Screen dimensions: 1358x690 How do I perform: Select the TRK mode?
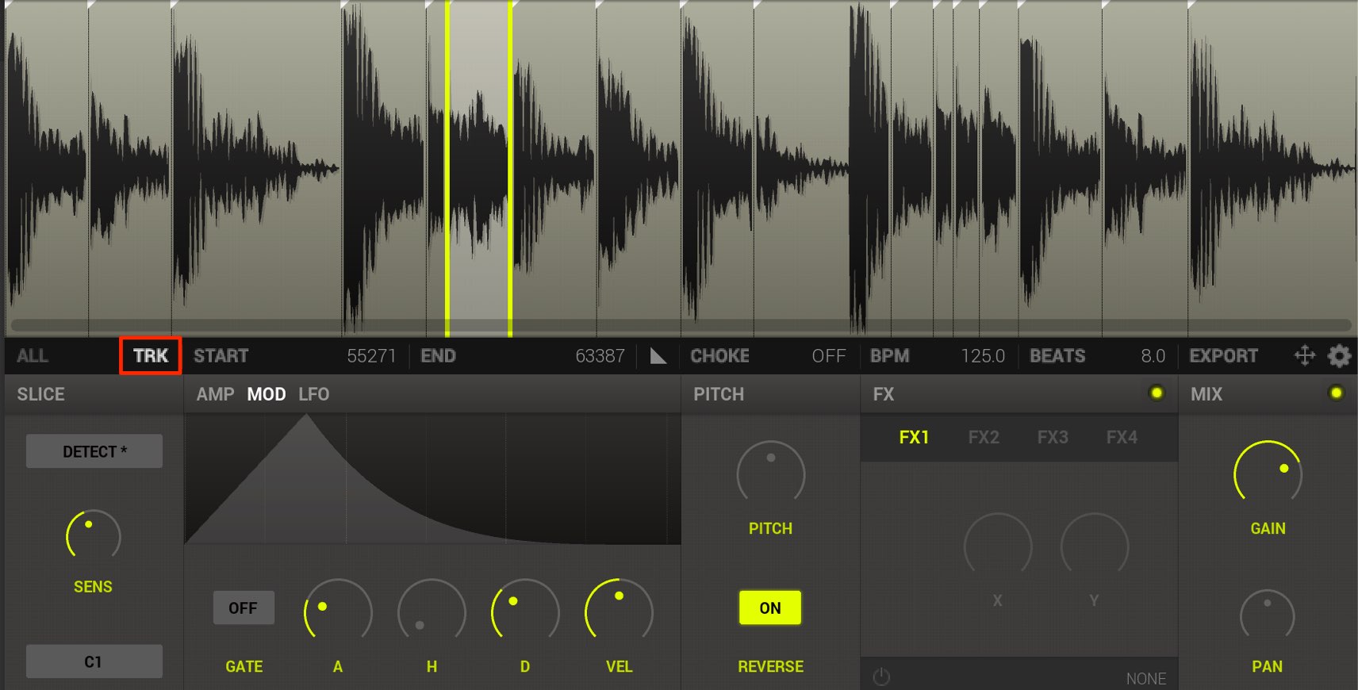point(151,355)
